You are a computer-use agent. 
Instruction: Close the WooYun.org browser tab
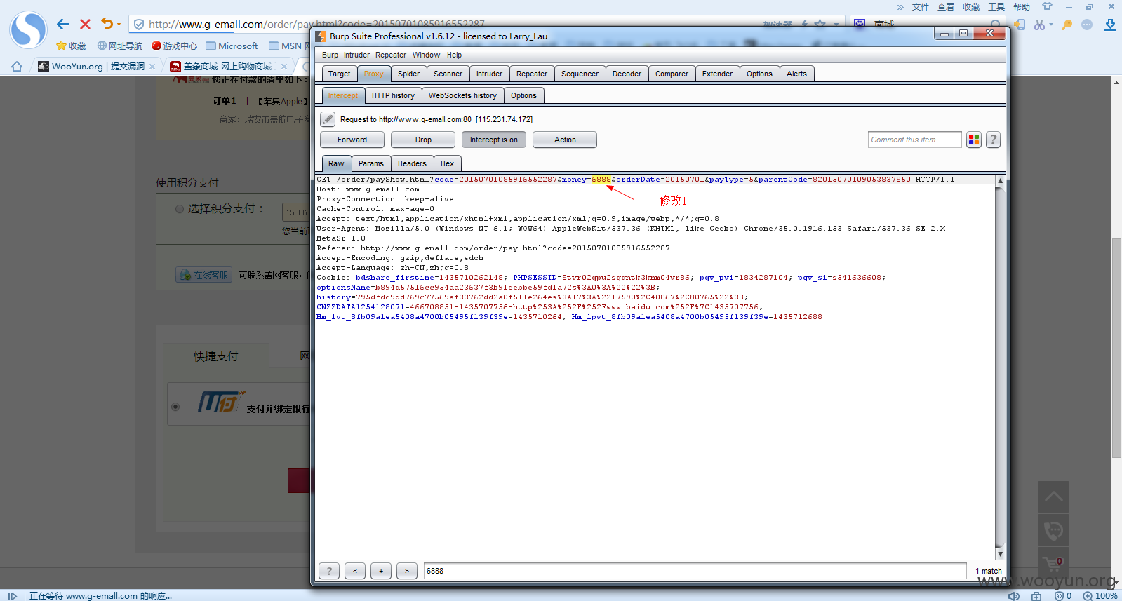click(x=152, y=67)
